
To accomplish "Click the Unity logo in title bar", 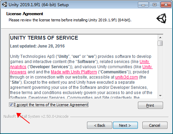I will pyautogui.click(x=4, y=5).
